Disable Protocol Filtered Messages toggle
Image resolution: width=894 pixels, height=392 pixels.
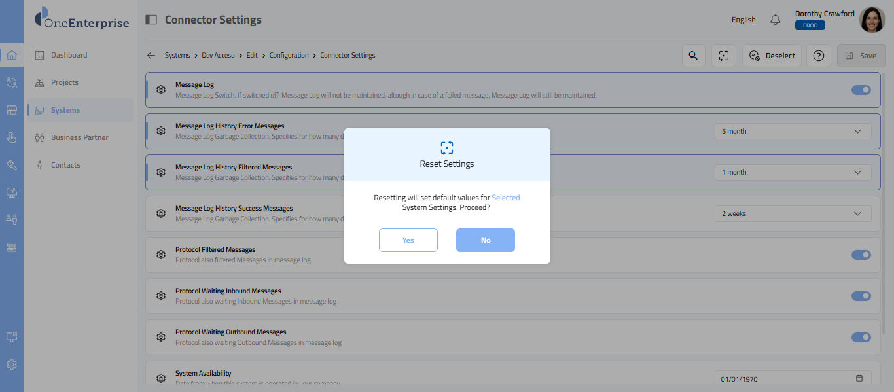click(861, 255)
